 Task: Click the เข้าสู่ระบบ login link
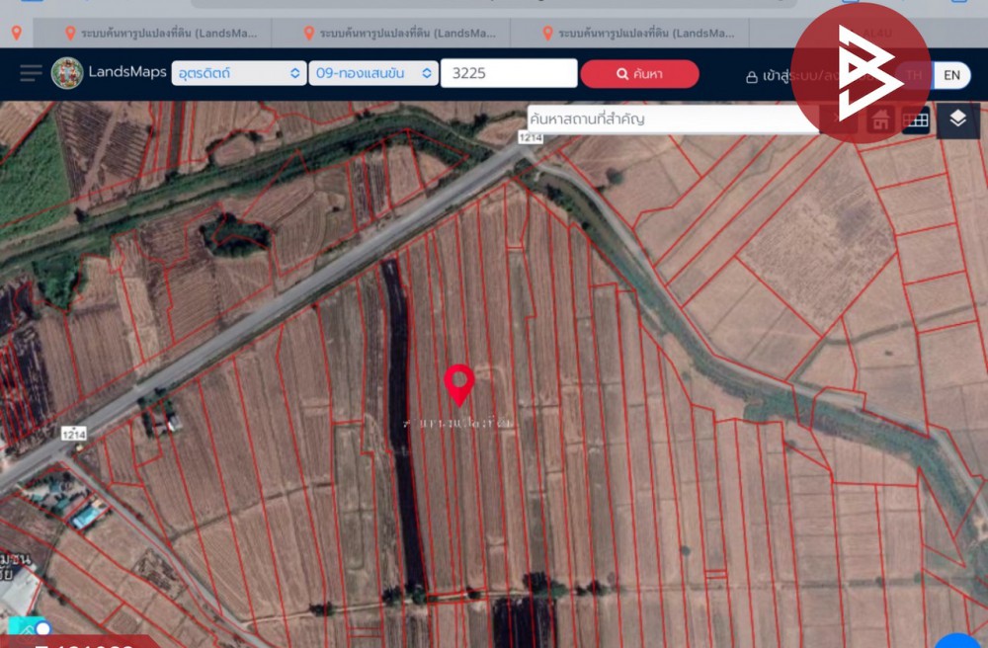tap(790, 75)
